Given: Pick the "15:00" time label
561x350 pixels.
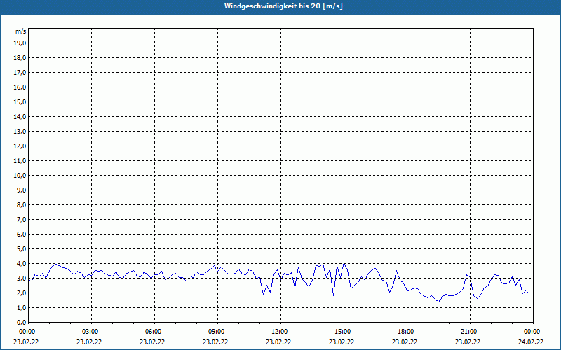Looking at the screenshot, I should (344, 332).
